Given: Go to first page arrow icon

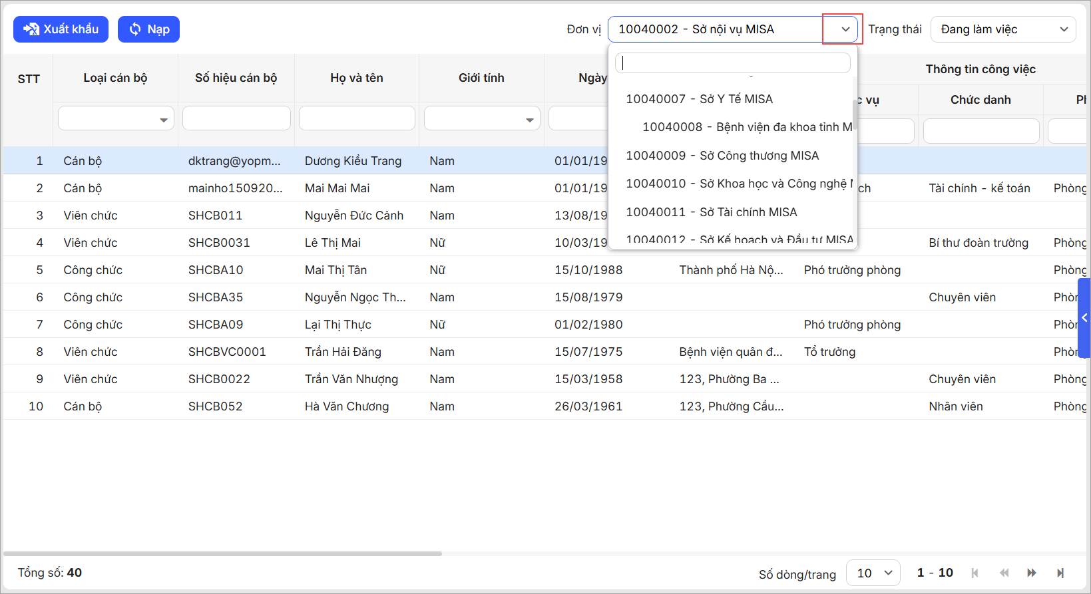Looking at the screenshot, I should coord(975,573).
